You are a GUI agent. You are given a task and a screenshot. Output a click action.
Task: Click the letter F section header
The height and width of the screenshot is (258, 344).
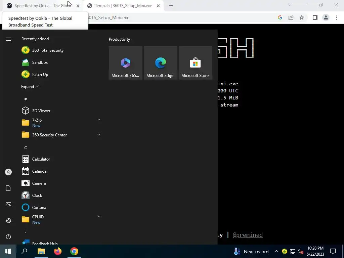26,232
